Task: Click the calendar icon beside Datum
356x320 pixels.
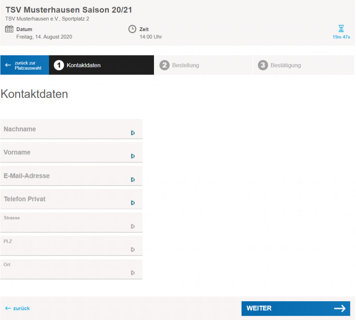Action: click(x=9, y=29)
